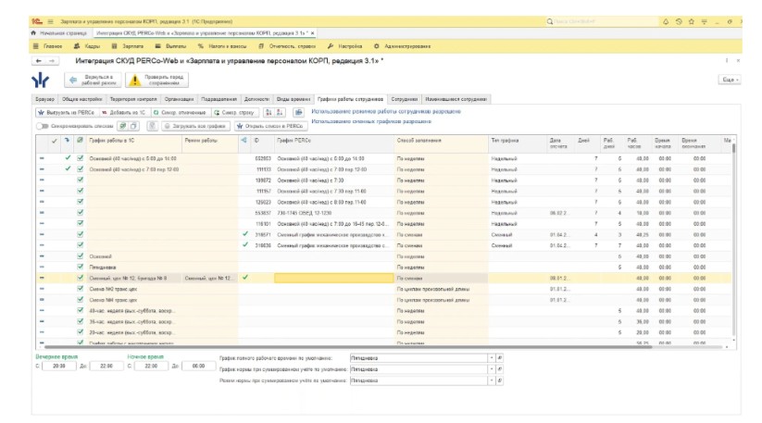Expand the Ещё dropdown button

[x=729, y=81]
